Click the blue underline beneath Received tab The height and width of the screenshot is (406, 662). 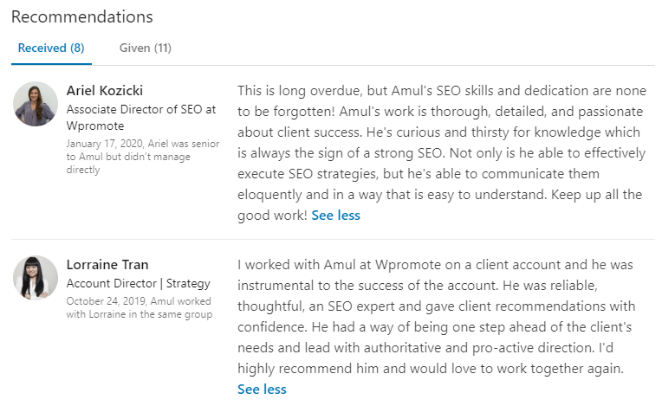(x=52, y=64)
